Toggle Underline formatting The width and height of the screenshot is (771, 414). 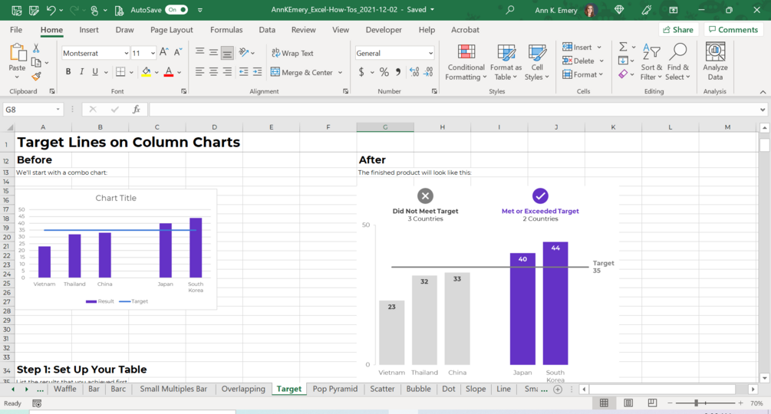[x=95, y=72]
